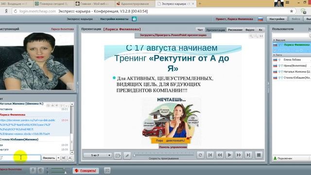Open the '5 из 7' slide dropdown
The width and height of the screenshot is (311, 175).
click(98, 155)
